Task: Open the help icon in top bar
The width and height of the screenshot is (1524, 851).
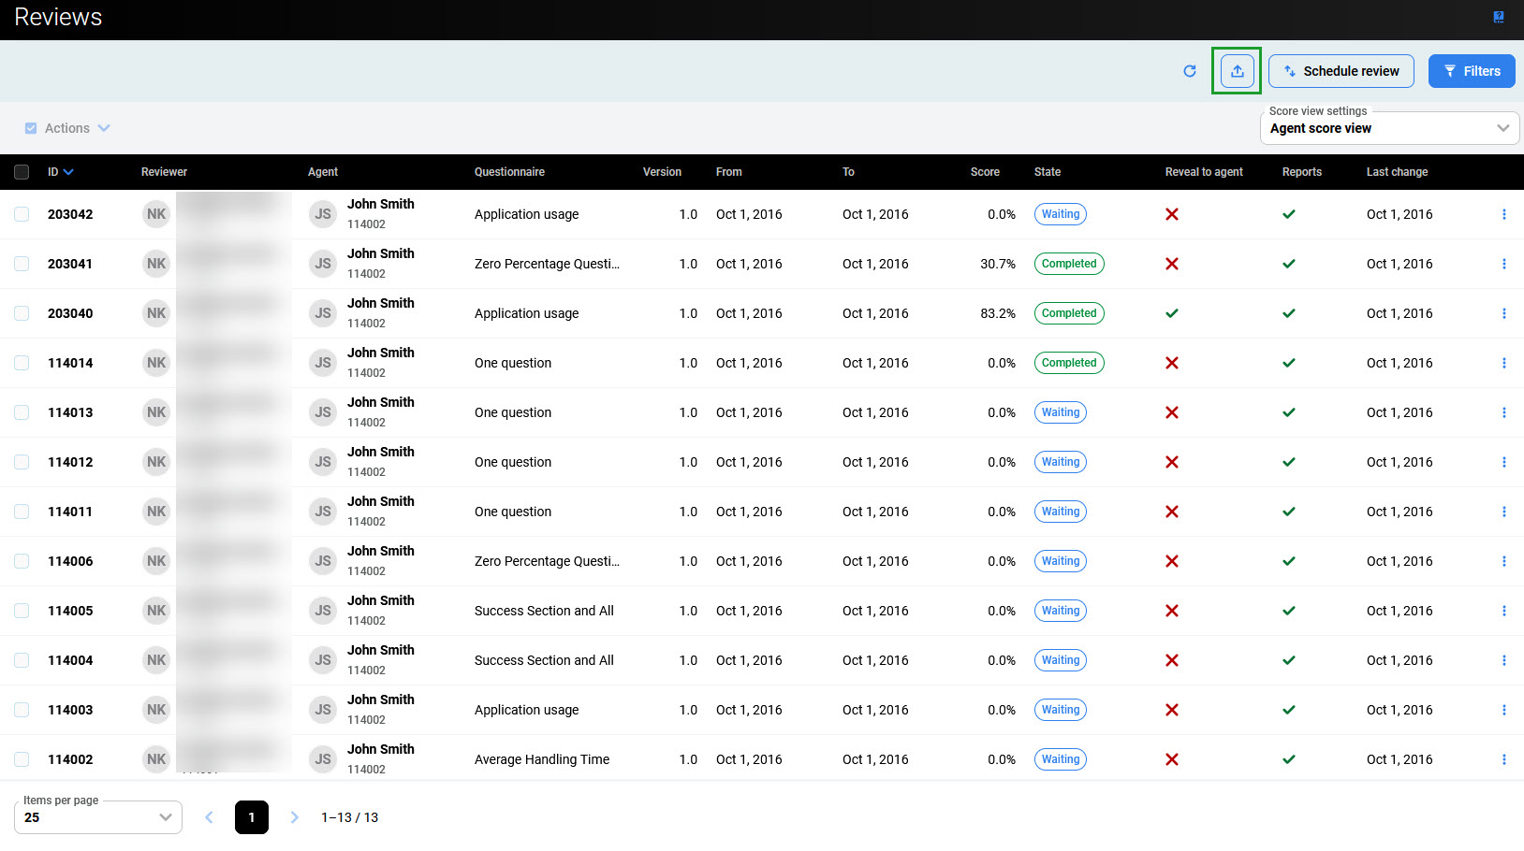Action: click(1498, 17)
